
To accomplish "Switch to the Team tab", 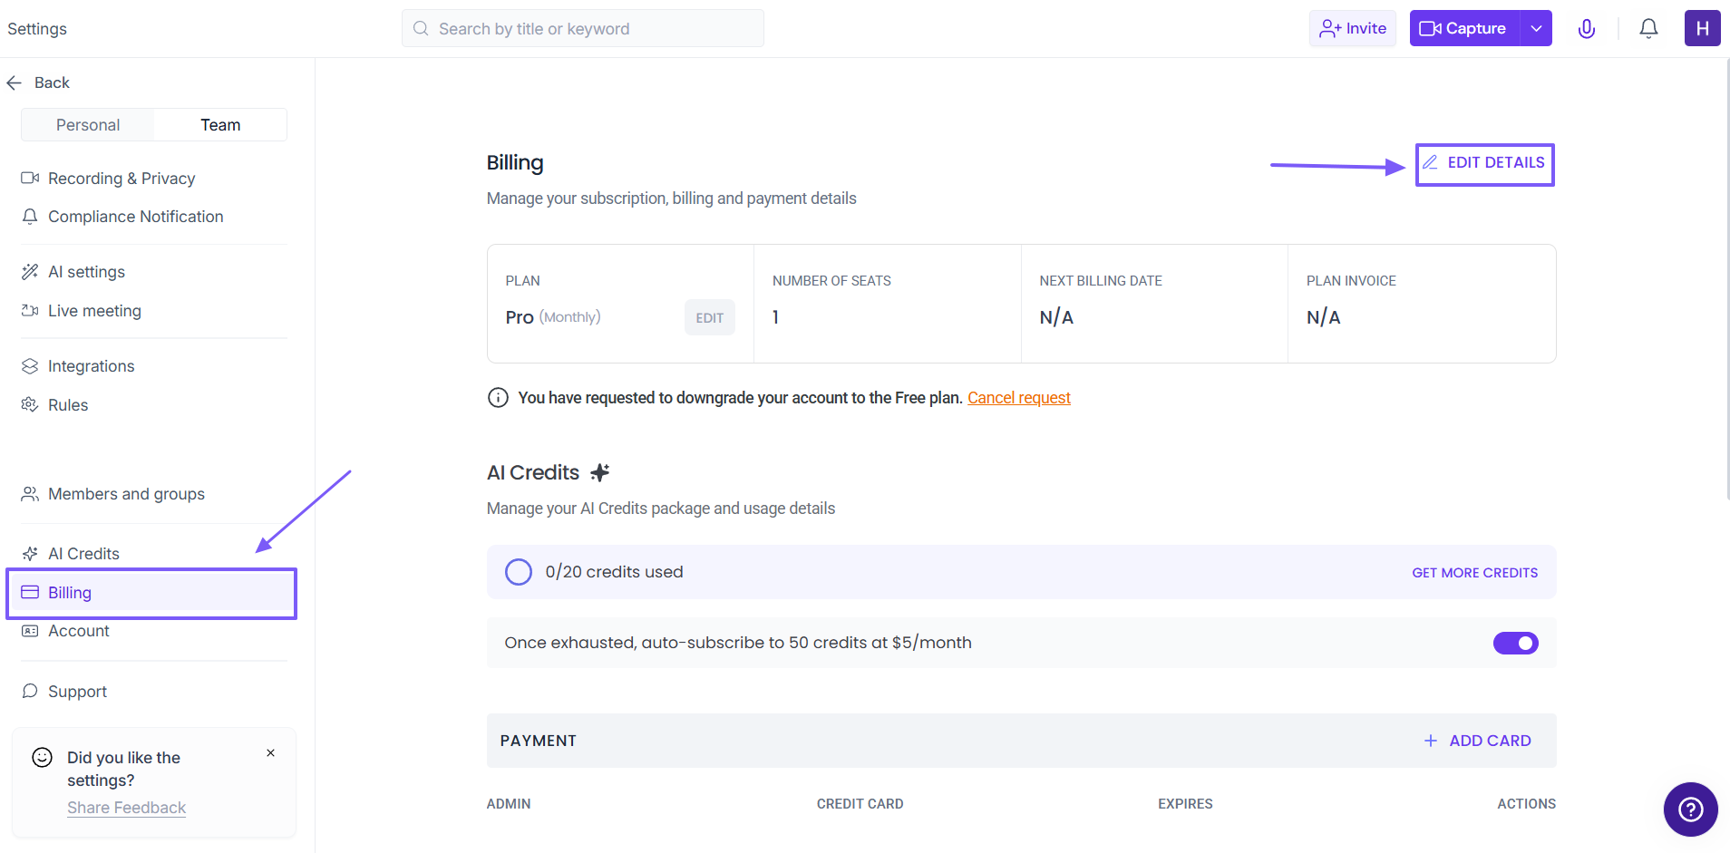I will [x=220, y=125].
